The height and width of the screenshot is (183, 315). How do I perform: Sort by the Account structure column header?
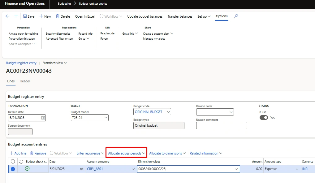tap(98, 162)
